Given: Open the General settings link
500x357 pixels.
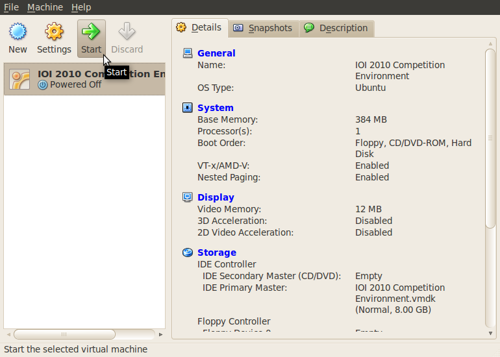Looking at the screenshot, I should click(x=216, y=53).
